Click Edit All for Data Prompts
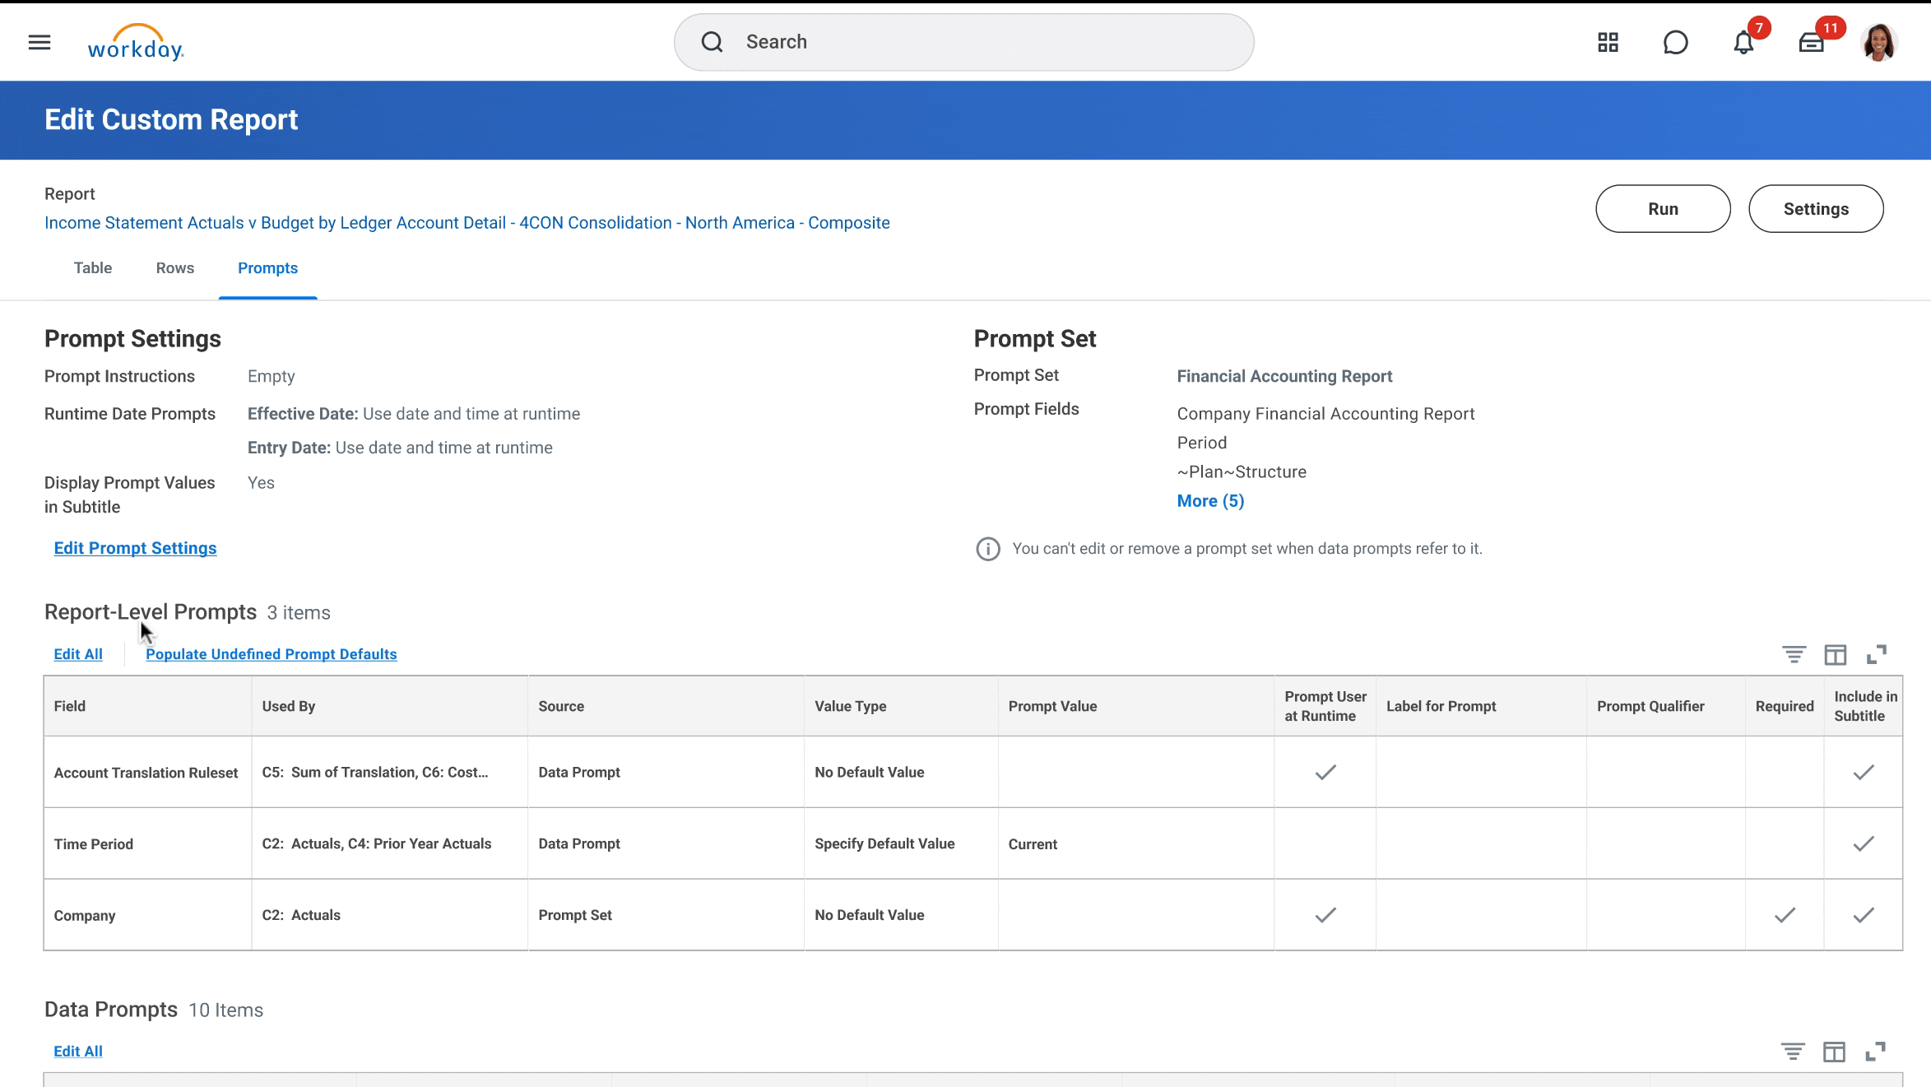 coord(78,1051)
